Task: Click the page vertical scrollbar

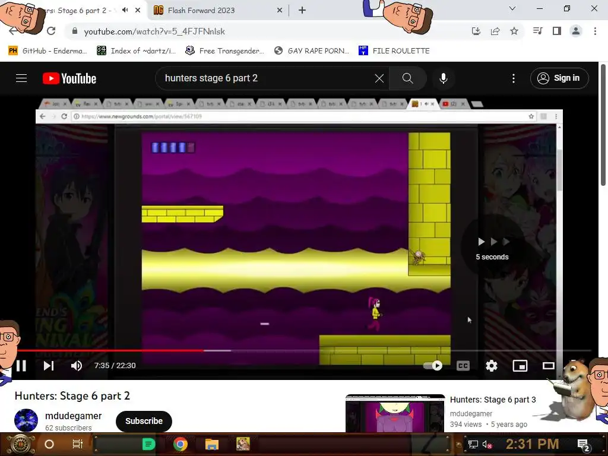Action: coord(603,125)
